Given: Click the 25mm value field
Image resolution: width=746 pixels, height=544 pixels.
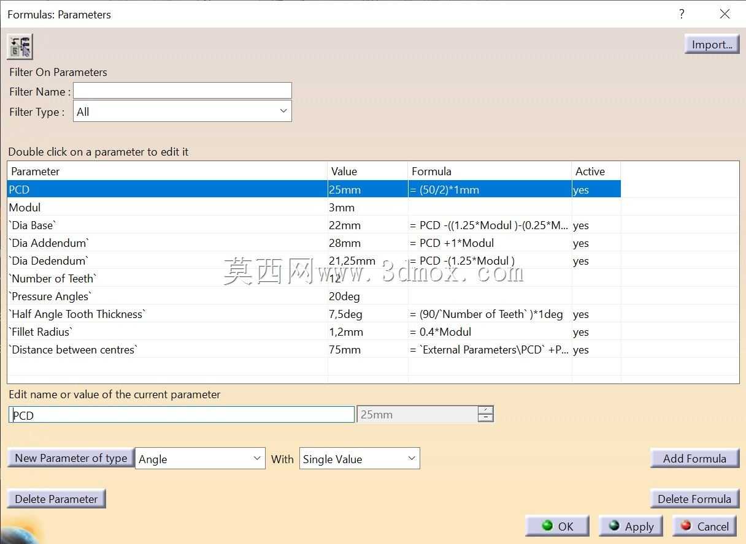Looking at the screenshot, I should tap(417, 415).
